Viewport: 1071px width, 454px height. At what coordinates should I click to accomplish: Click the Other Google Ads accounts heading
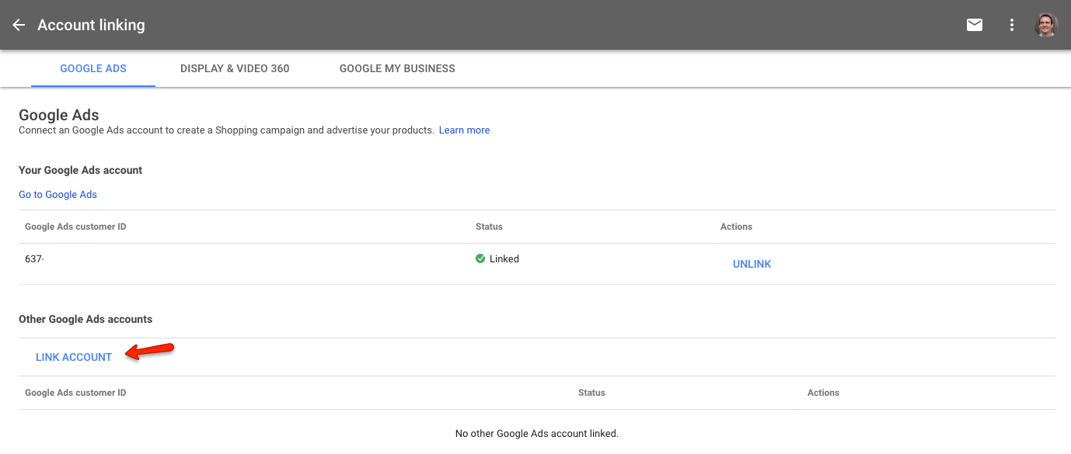85,319
